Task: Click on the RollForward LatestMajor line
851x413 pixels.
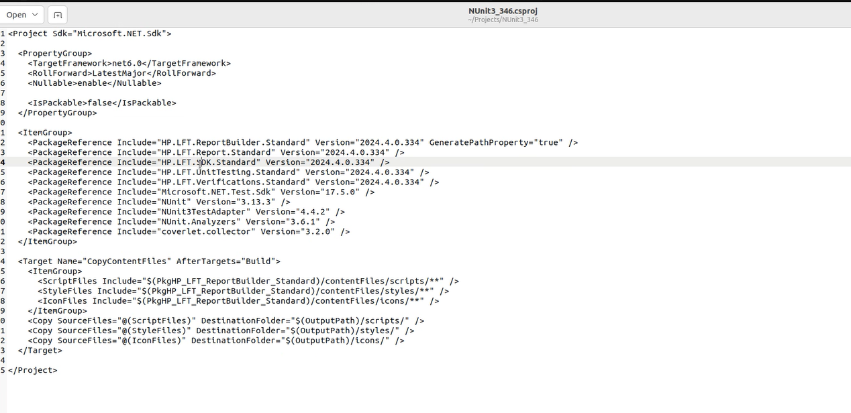Action: click(121, 73)
